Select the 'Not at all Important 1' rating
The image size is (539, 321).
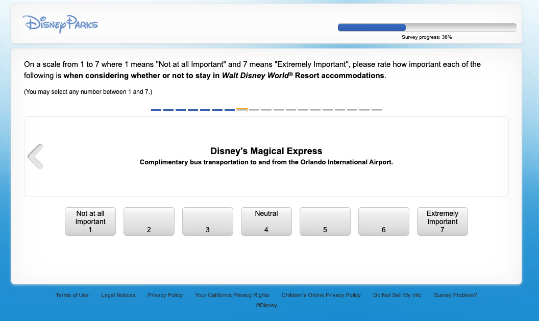(90, 221)
